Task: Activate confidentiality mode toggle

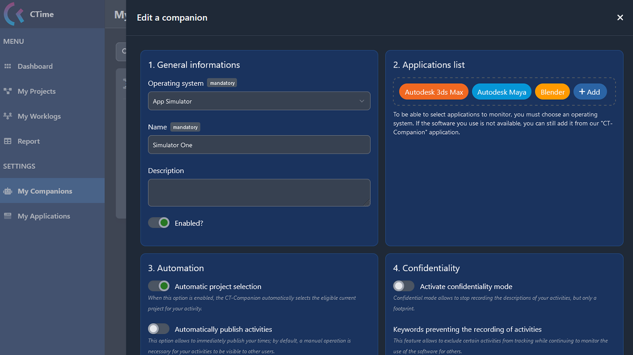Action: pos(404,286)
